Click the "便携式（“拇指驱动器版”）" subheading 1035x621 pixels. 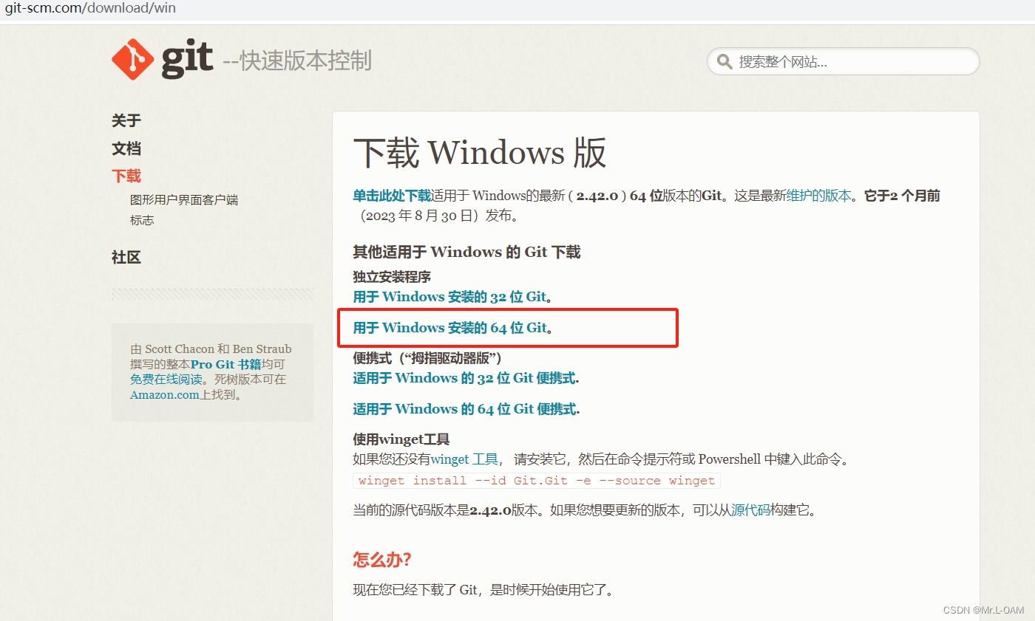[x=427, y=358]
